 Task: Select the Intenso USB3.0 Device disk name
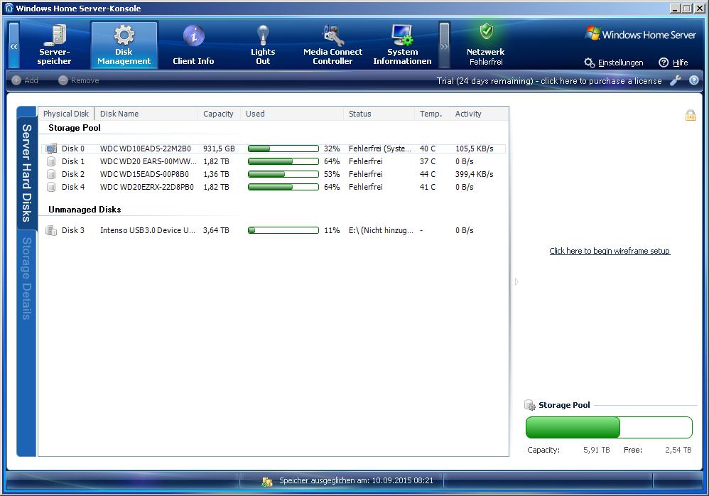148,230
